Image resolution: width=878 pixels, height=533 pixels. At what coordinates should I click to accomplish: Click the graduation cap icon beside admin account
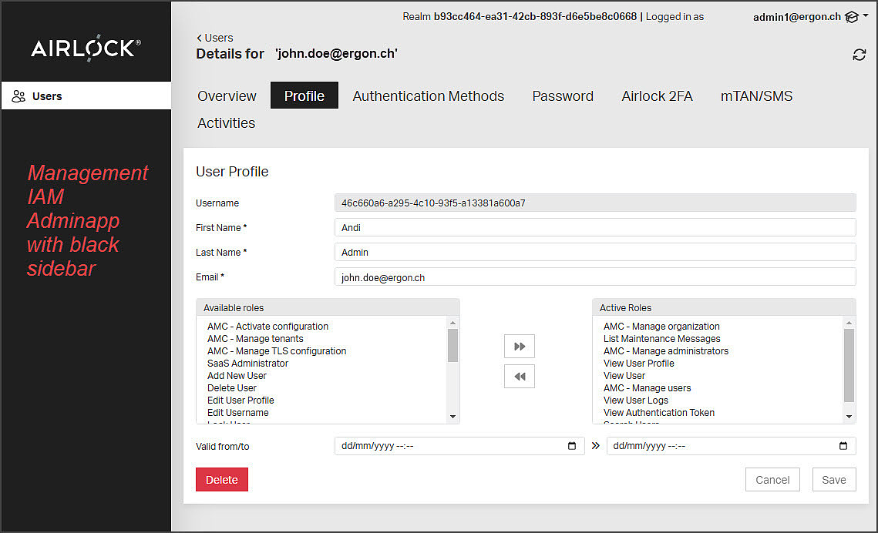[851, 17]
